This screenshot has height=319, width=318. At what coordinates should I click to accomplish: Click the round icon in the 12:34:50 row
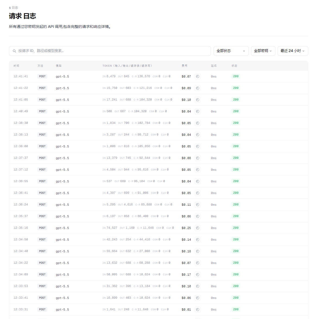tap(198, 240)
